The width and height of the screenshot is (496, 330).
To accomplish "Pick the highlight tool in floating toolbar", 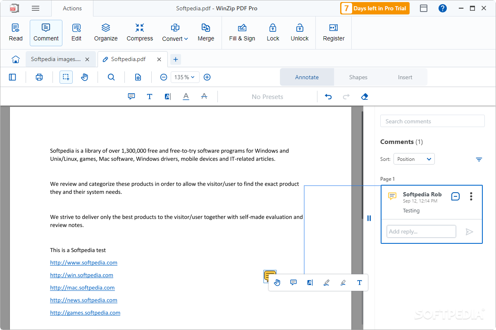I will point(310,283).
